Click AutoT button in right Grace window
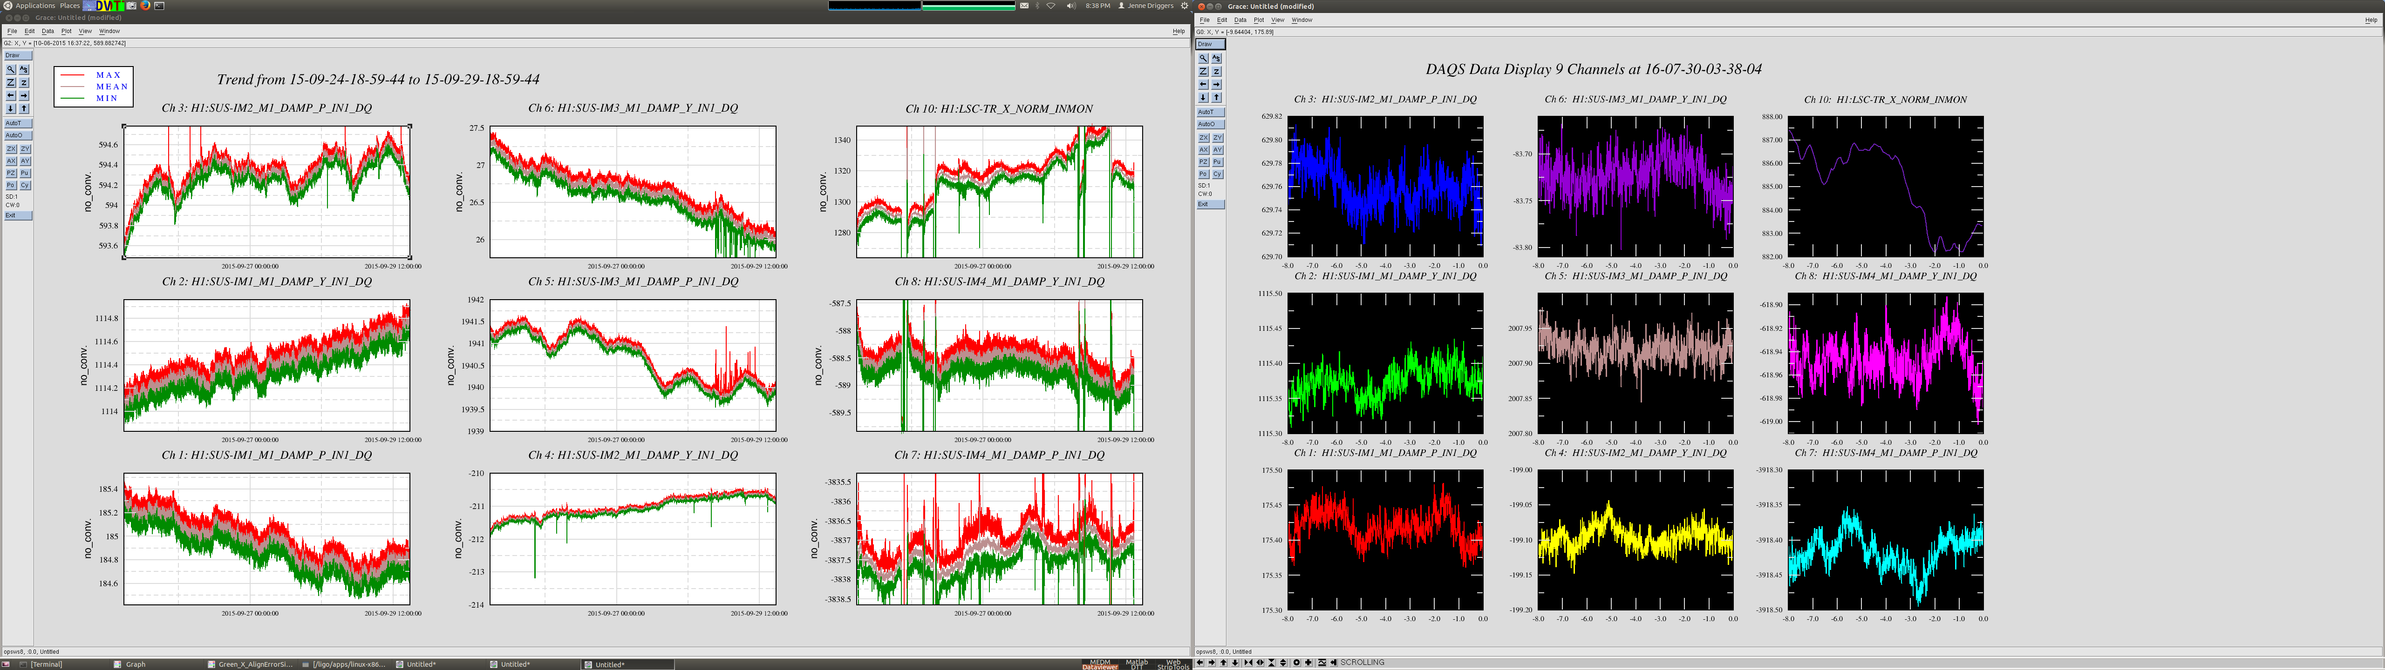The height and width of the screenshot is (670, 2385). tap(1211, 112)
